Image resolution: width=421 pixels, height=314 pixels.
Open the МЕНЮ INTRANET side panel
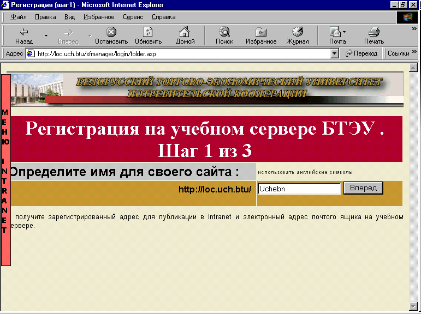click(x=5, y=170)
